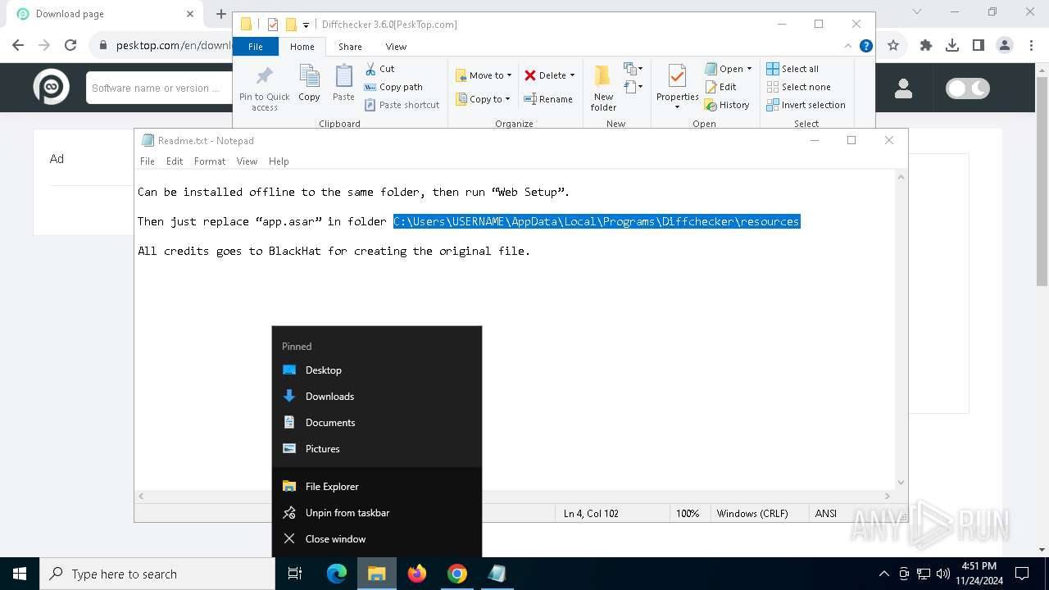The height and width of the screenshot is (590, 1049).
Task: Open Chrome downloads icon
Action: (952, 45)
